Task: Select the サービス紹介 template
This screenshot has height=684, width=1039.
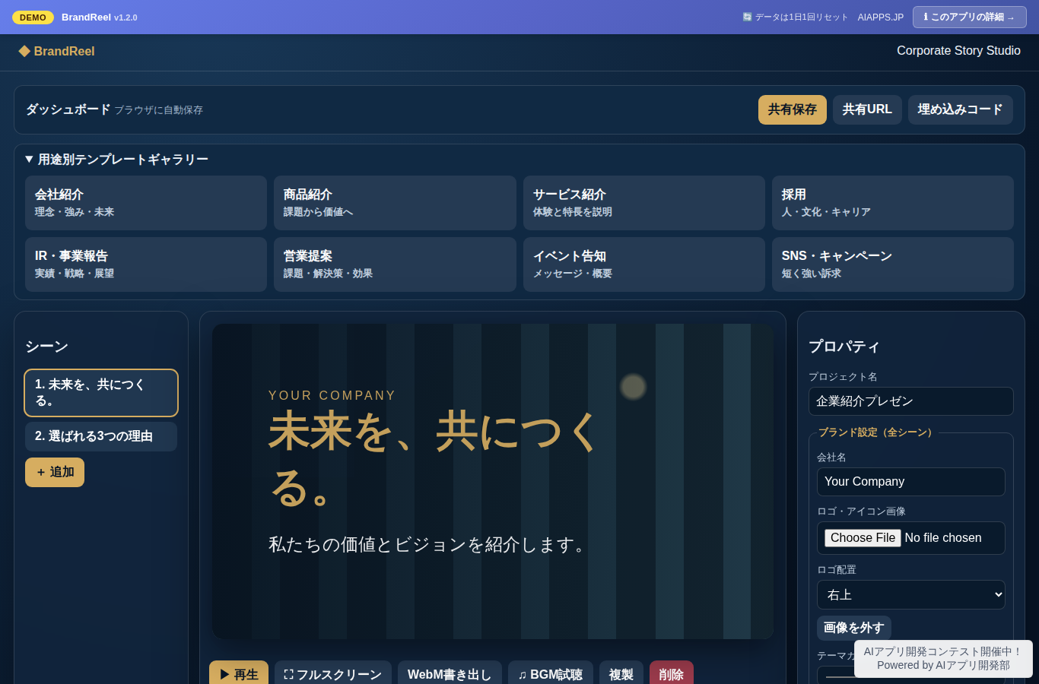Action: coord(643,203)
